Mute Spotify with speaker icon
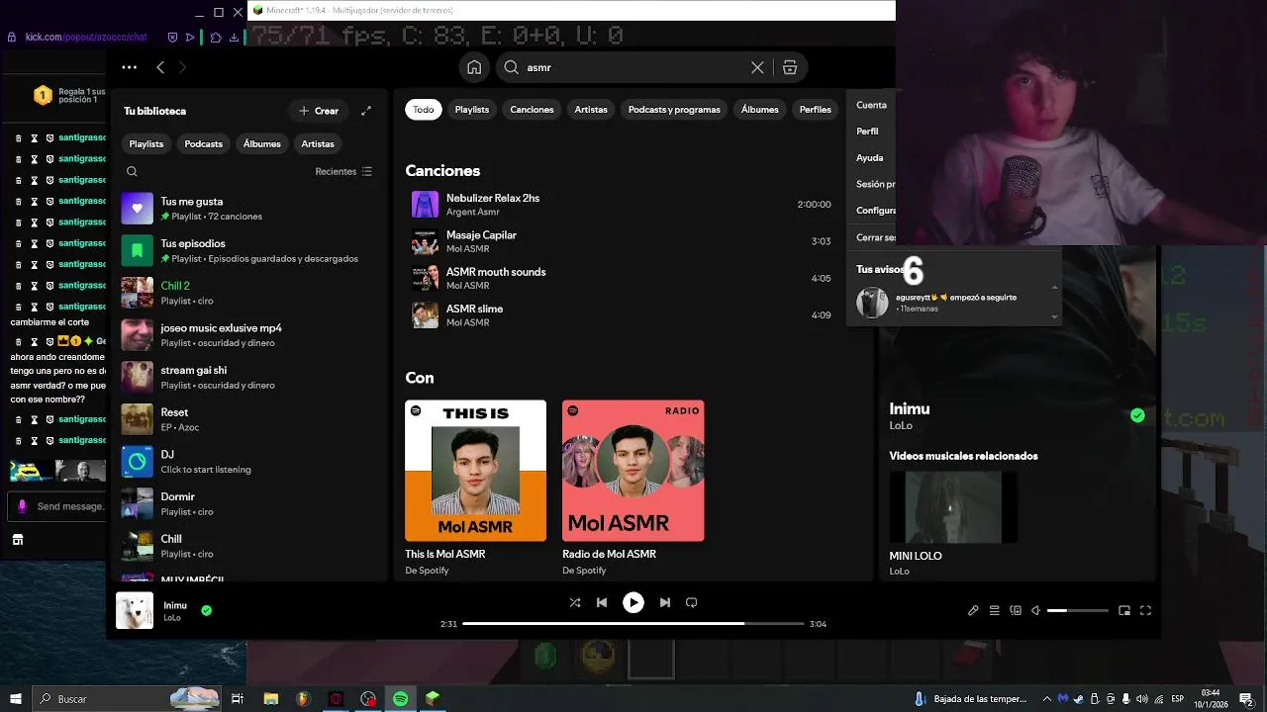 (1036, 611)
